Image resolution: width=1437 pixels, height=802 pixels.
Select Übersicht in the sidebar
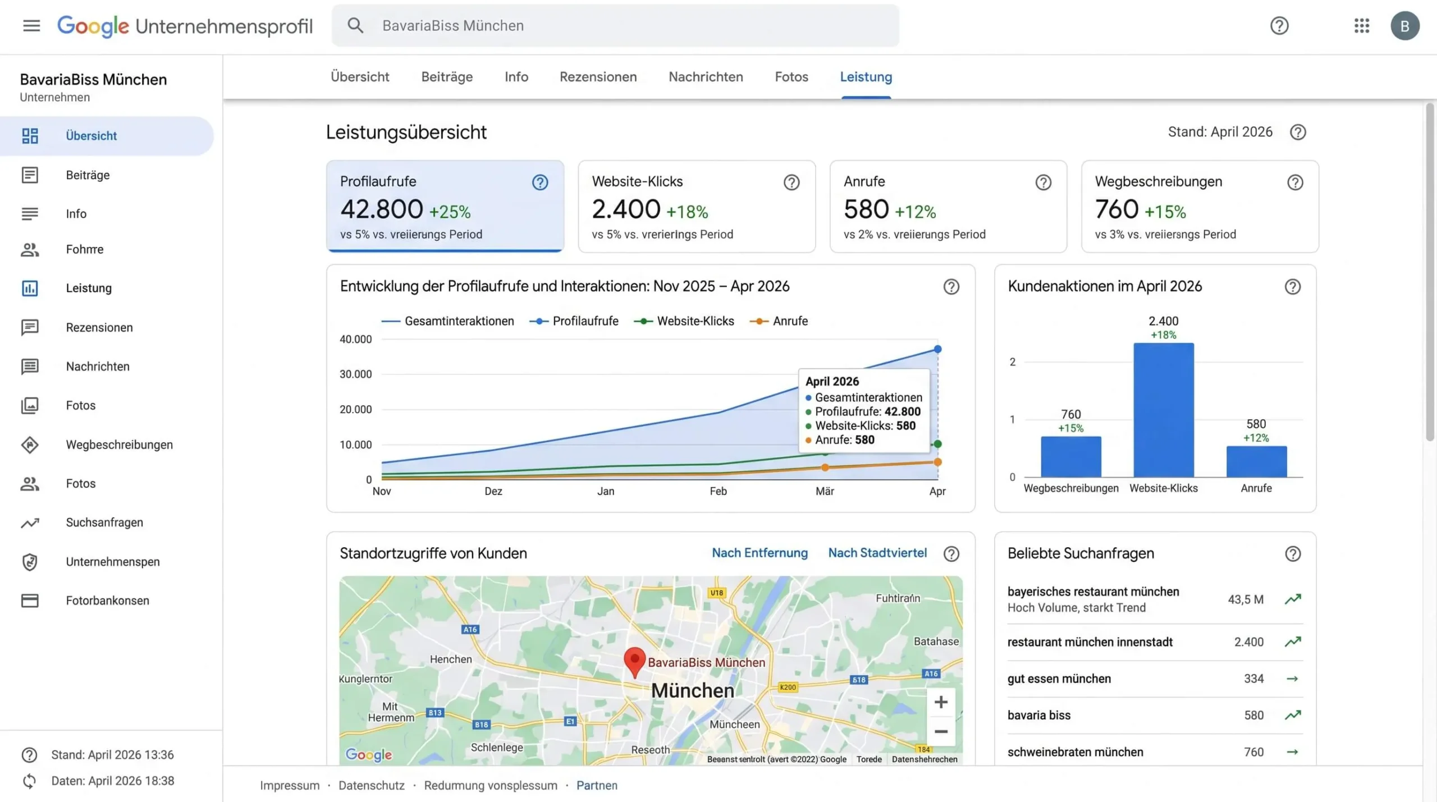click(107, 136)
